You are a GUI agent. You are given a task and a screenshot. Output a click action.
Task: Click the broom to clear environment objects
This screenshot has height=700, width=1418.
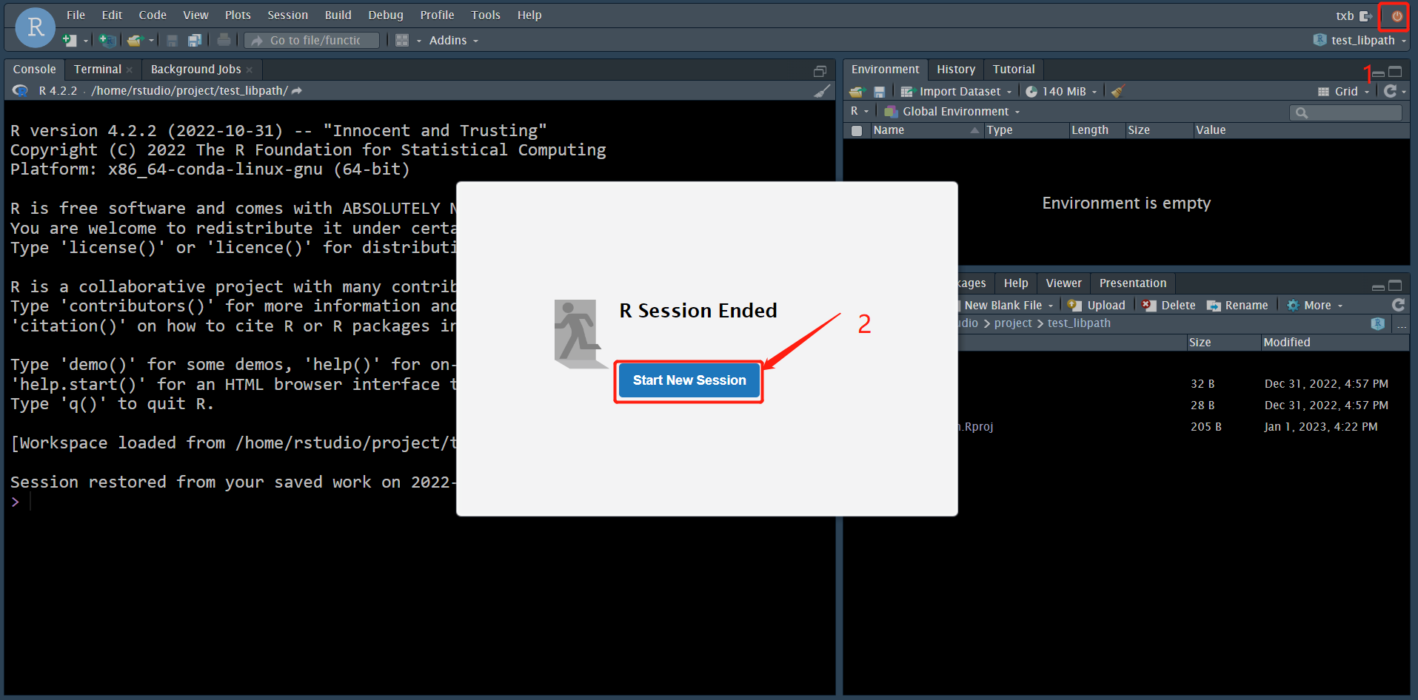(x=1118, y=91)
